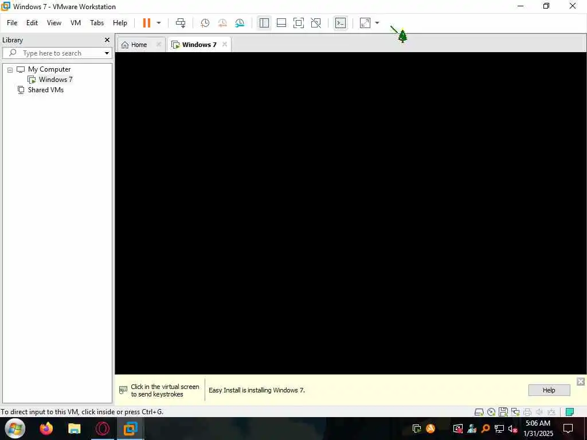This screenshot has height=440, width=587.
Task: Click the green message log status icon
Action: (570, 412)
